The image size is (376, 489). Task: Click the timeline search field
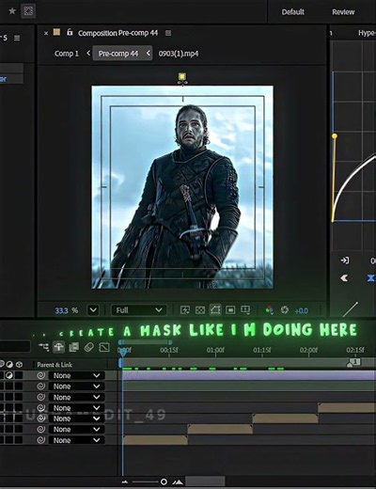pyautogui.click(x=15, y=347)
